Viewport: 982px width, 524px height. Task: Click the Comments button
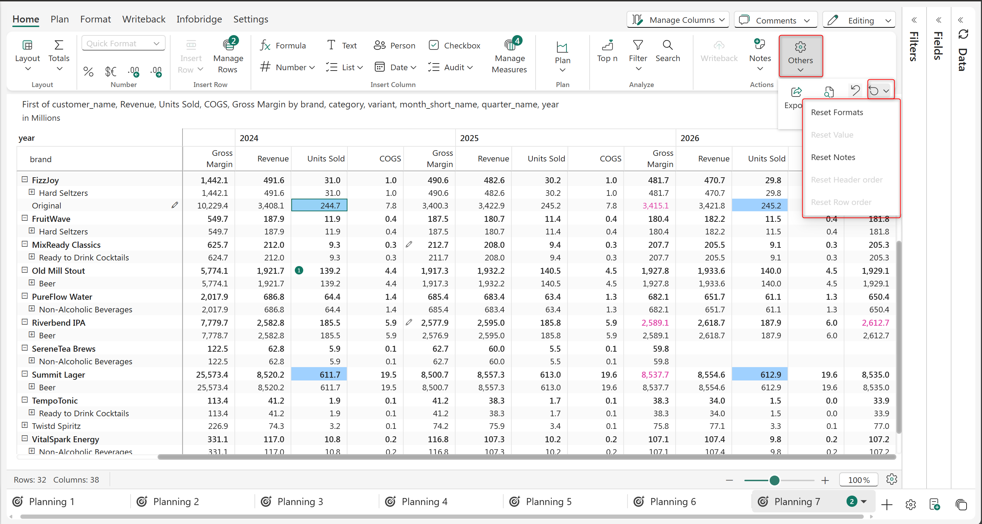[775, 20]
